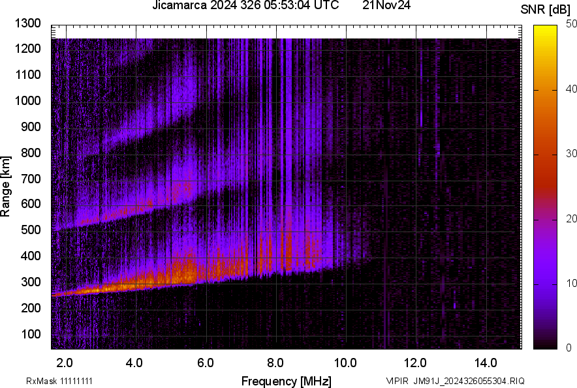Click the 'RxMask 11111111' footer text
The image size is (577, 388).
[59, 381]
